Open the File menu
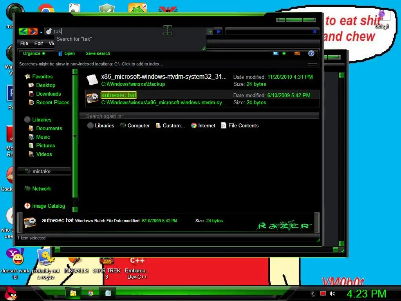The height and width of the screenshot is (301, 401). click(24, 43)
